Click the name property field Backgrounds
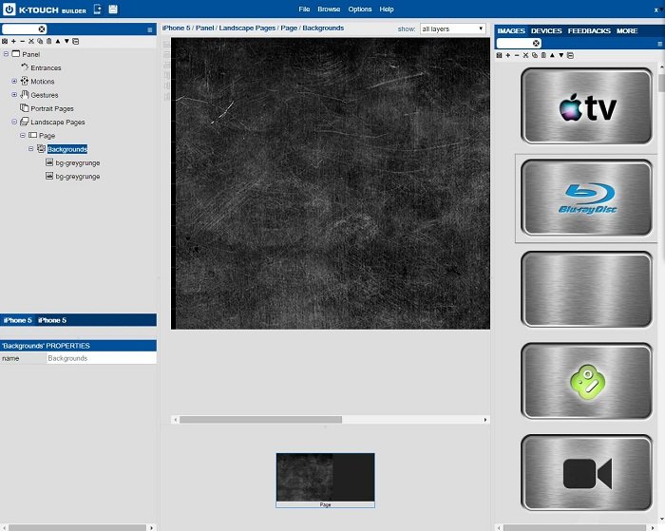 pos(102,358)
